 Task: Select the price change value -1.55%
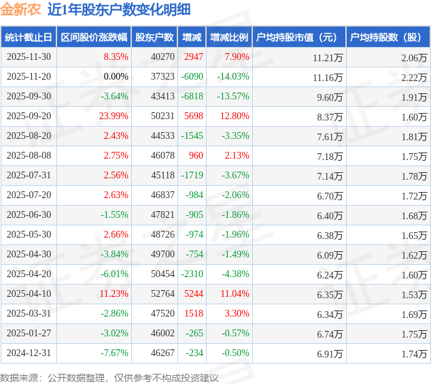click(114, 215)
